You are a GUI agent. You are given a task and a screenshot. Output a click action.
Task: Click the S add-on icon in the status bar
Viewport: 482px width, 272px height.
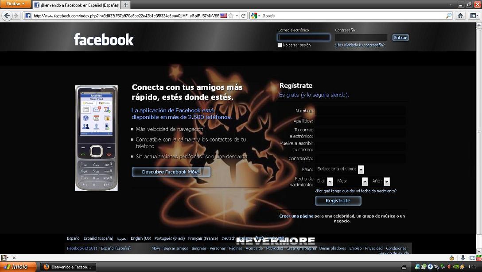tap(4, 258)
